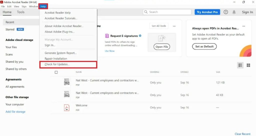256x136 pixels.
Task: Choose Check for Updates
Action: click(68, 64)
